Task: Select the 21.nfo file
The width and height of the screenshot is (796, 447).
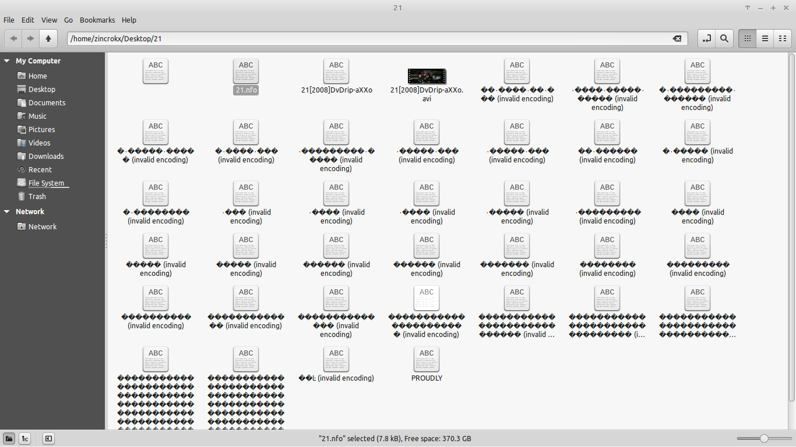Action: pos(246,77)
